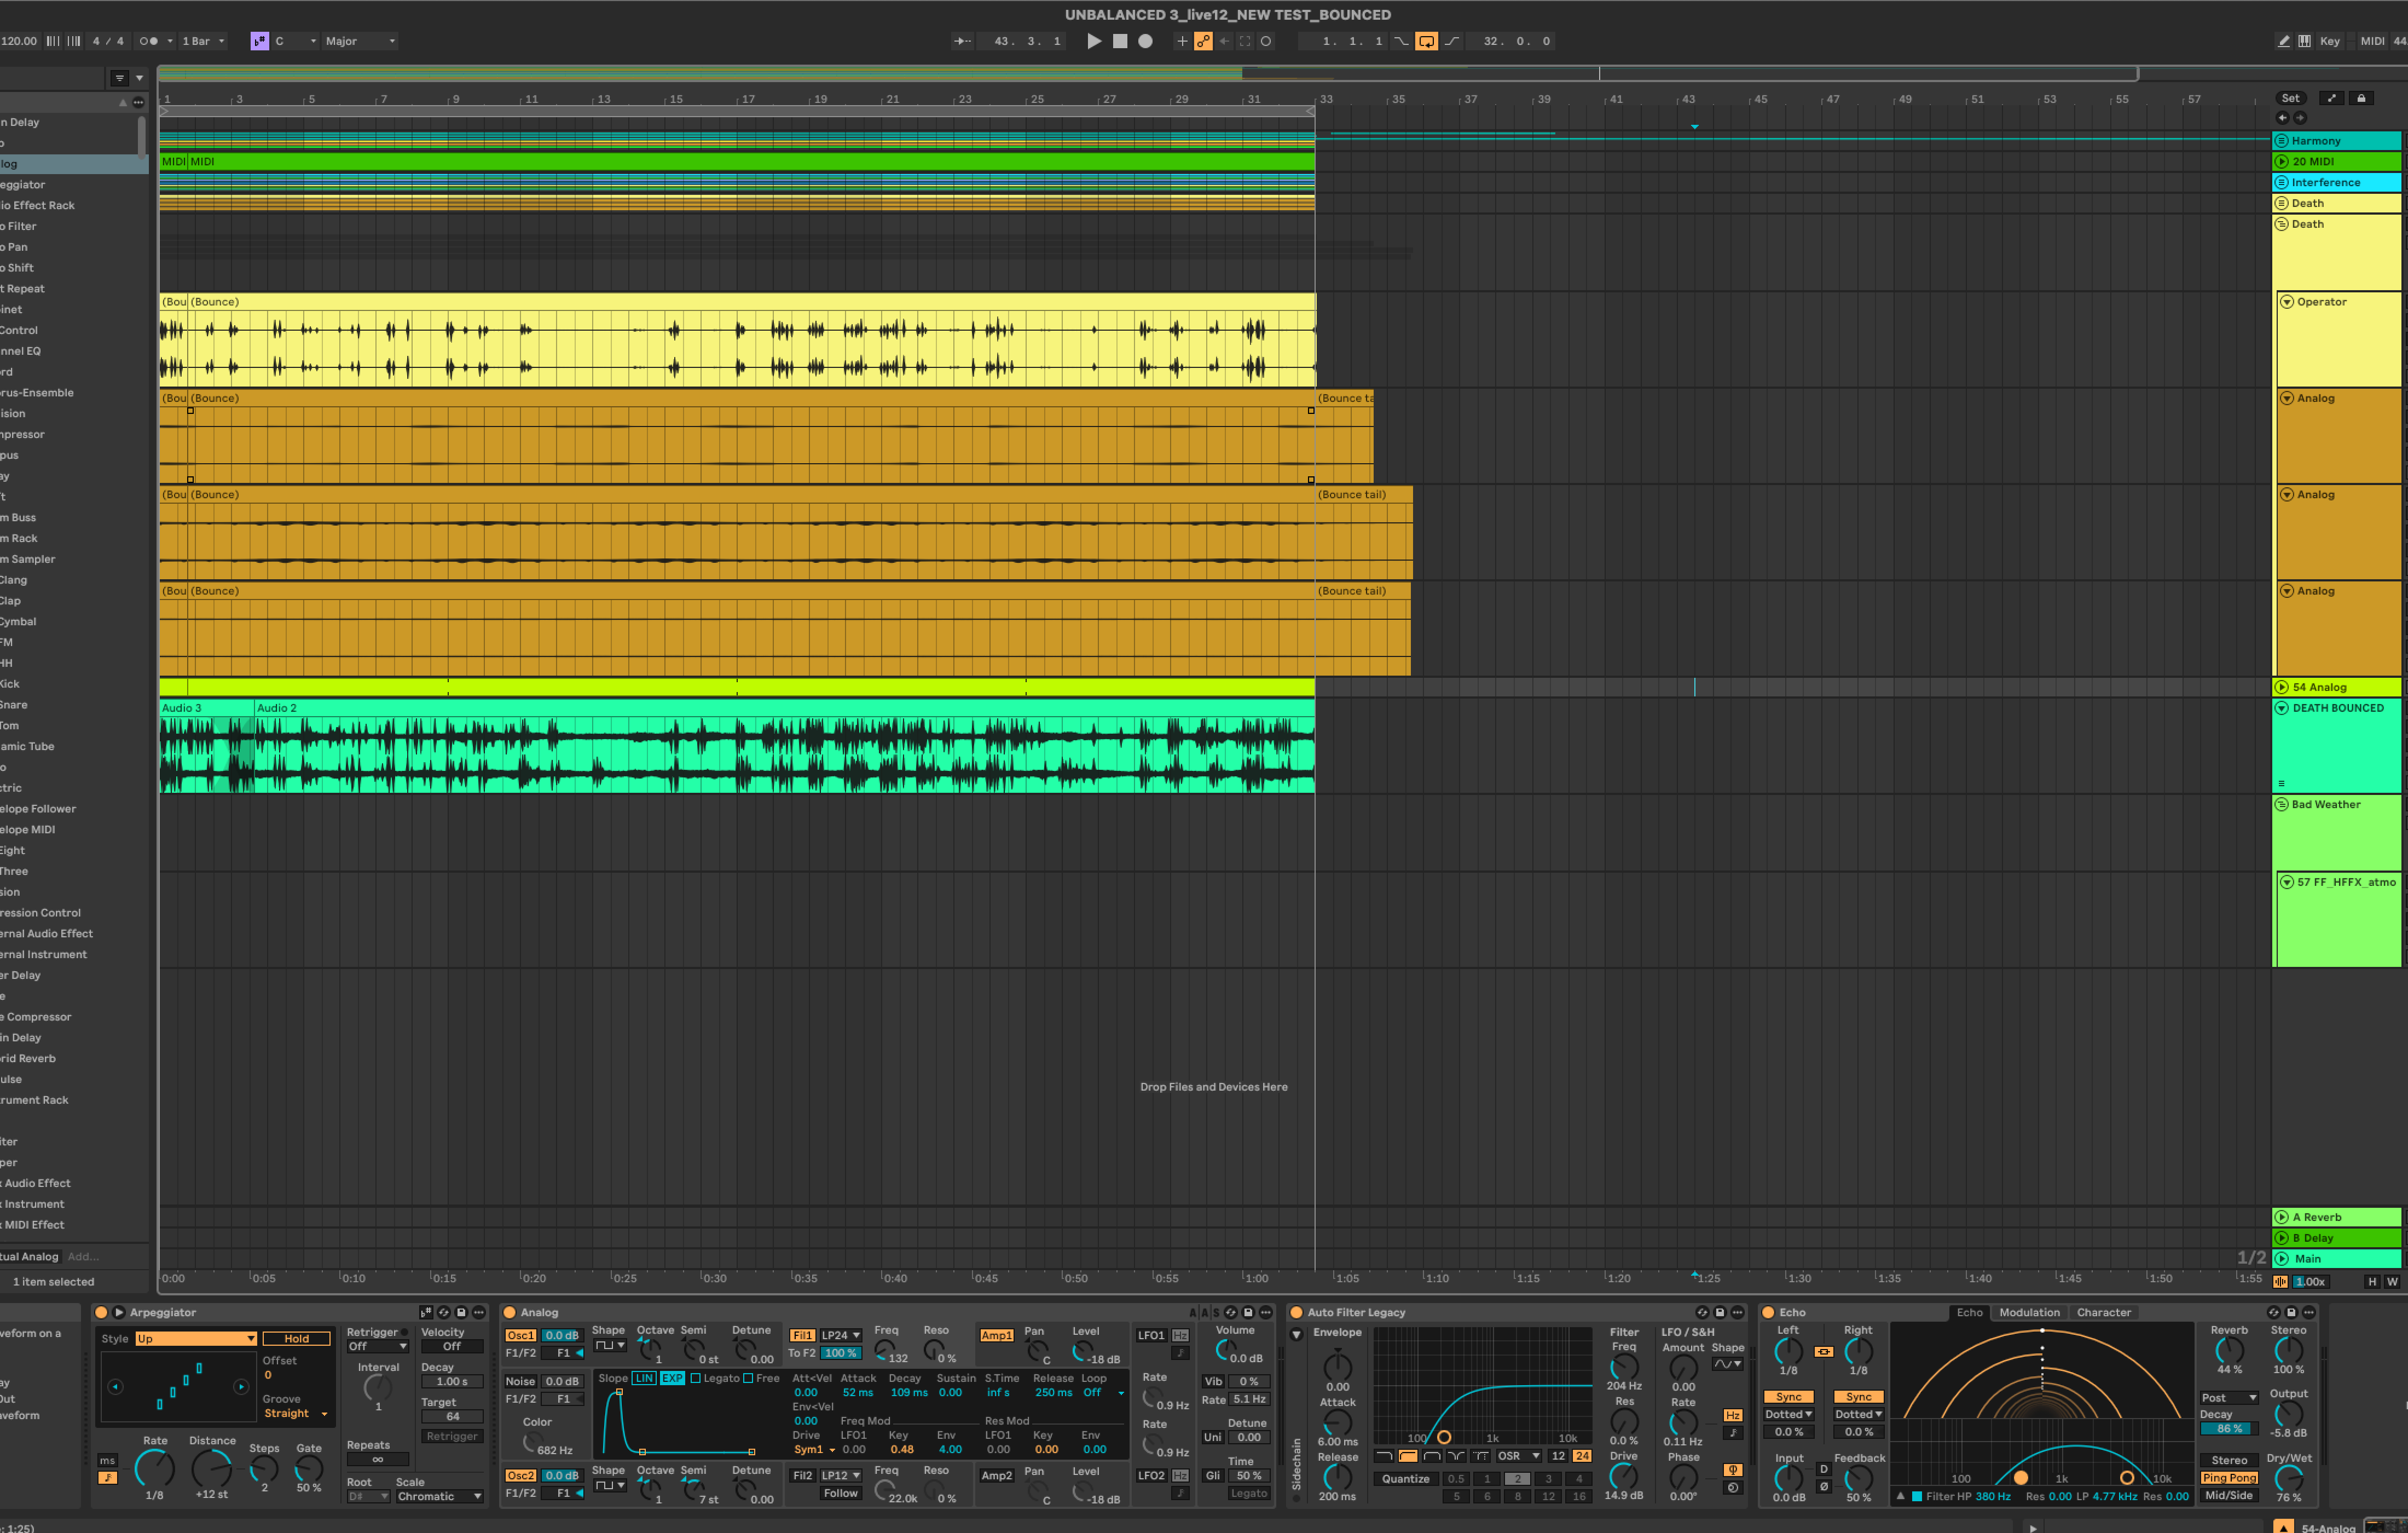Open the Analog Fil1 LP24 type dropdown
The width and height of the screenshot is (2408, 1533).
coord(840,1335)
